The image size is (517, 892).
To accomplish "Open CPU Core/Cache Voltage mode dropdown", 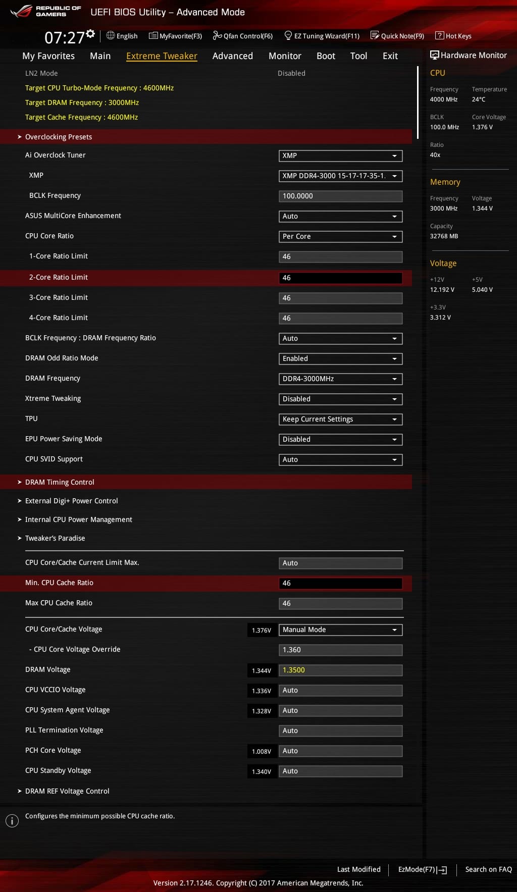I will 341,629.
